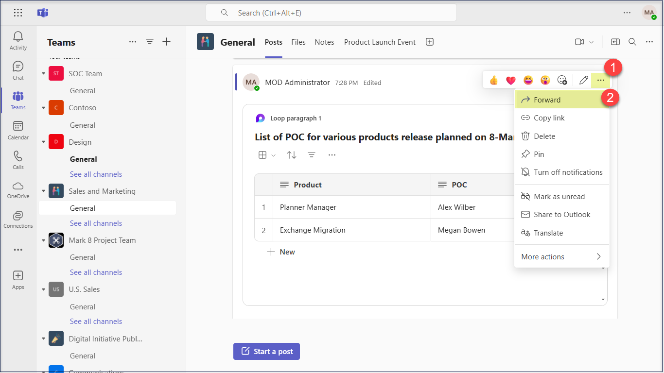Screen dimensions: 664x373
Task: Open Calls from the left rail
Action: tap(18, 159)
